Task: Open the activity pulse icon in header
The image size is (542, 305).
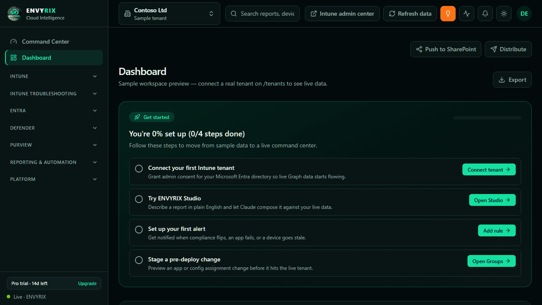Action: (467, 14)
